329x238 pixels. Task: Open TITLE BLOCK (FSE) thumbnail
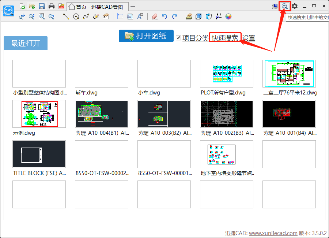tap(39, 154)
